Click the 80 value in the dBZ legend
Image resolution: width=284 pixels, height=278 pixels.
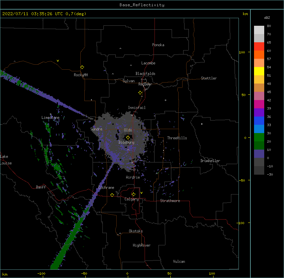click(269, 26)
